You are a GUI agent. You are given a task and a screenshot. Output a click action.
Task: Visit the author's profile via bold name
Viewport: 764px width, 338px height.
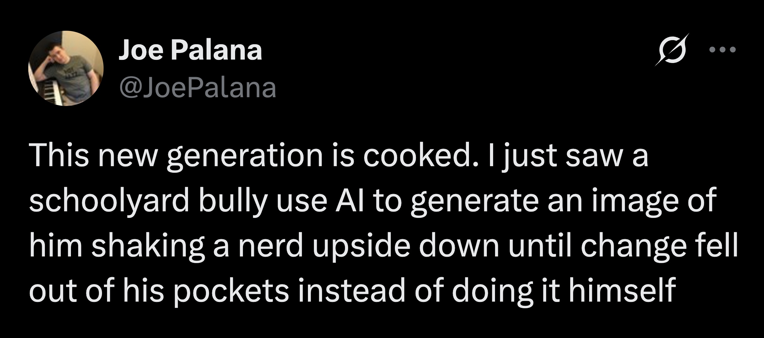[190, 51]
